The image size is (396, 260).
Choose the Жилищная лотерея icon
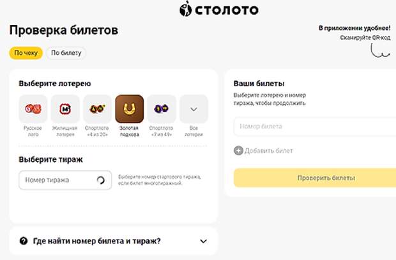(65, 109)
